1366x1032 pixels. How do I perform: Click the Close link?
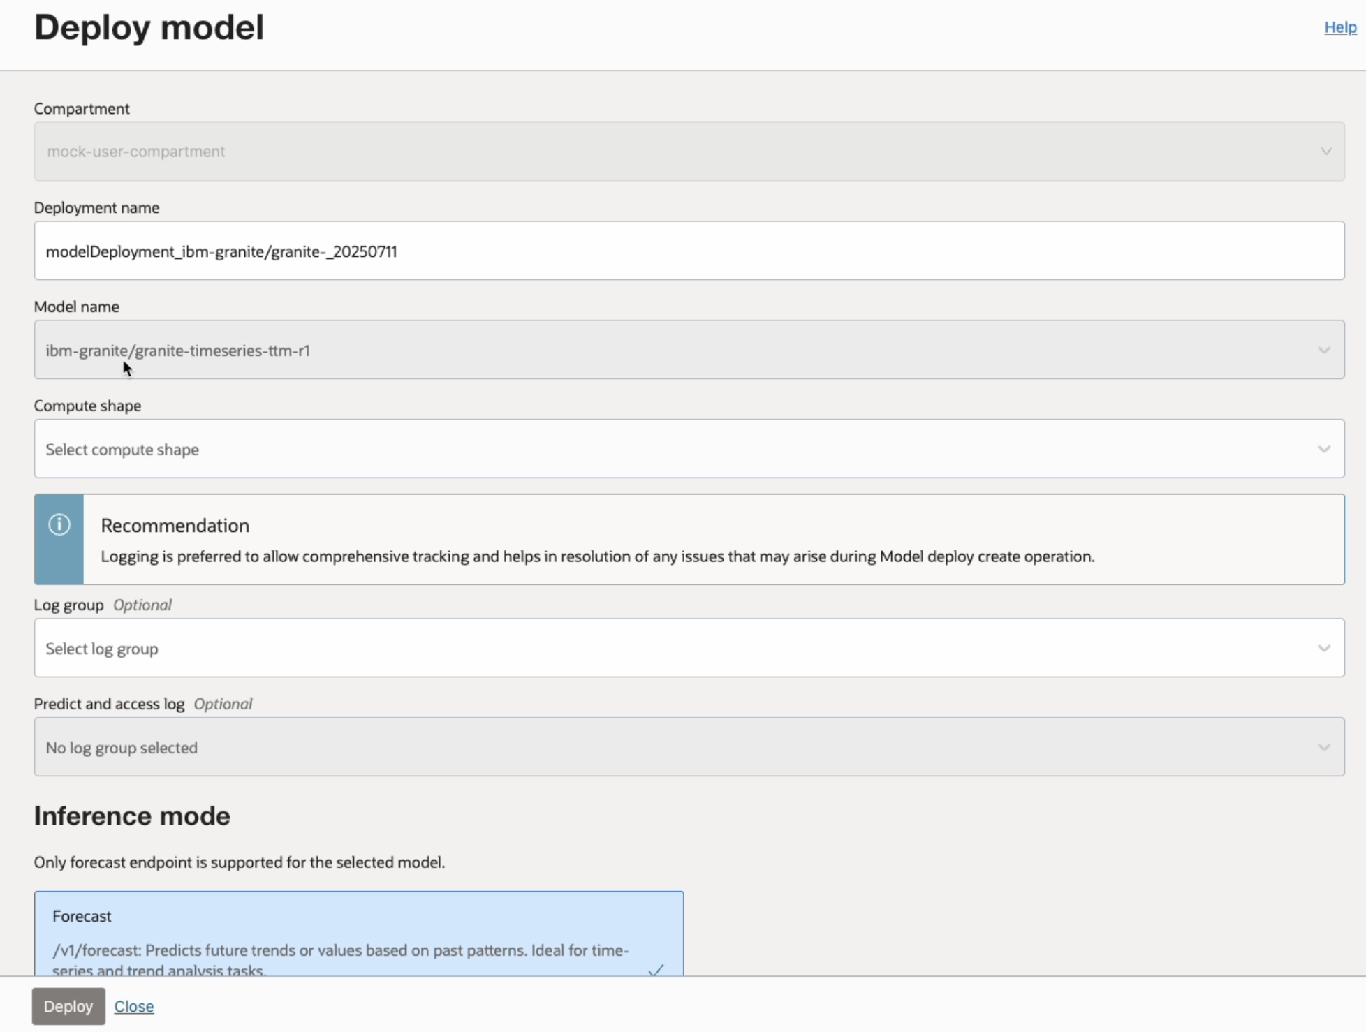[134, 1006]
